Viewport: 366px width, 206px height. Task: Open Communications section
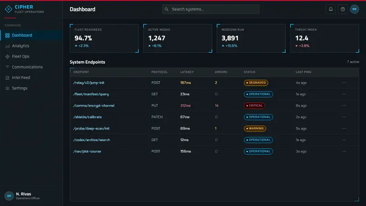31,67
